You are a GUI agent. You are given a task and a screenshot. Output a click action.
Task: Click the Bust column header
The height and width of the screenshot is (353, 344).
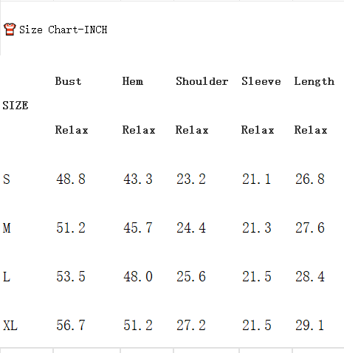point(68,81)
